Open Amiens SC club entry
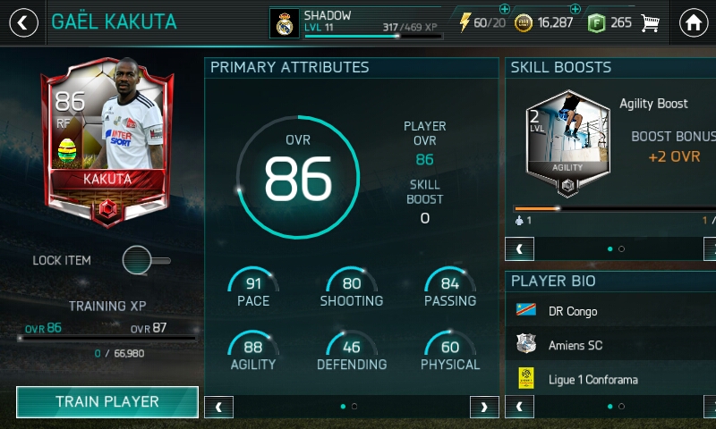Image resolution: width=716 pixels, height=429 pixels. (x=610, y=345)
